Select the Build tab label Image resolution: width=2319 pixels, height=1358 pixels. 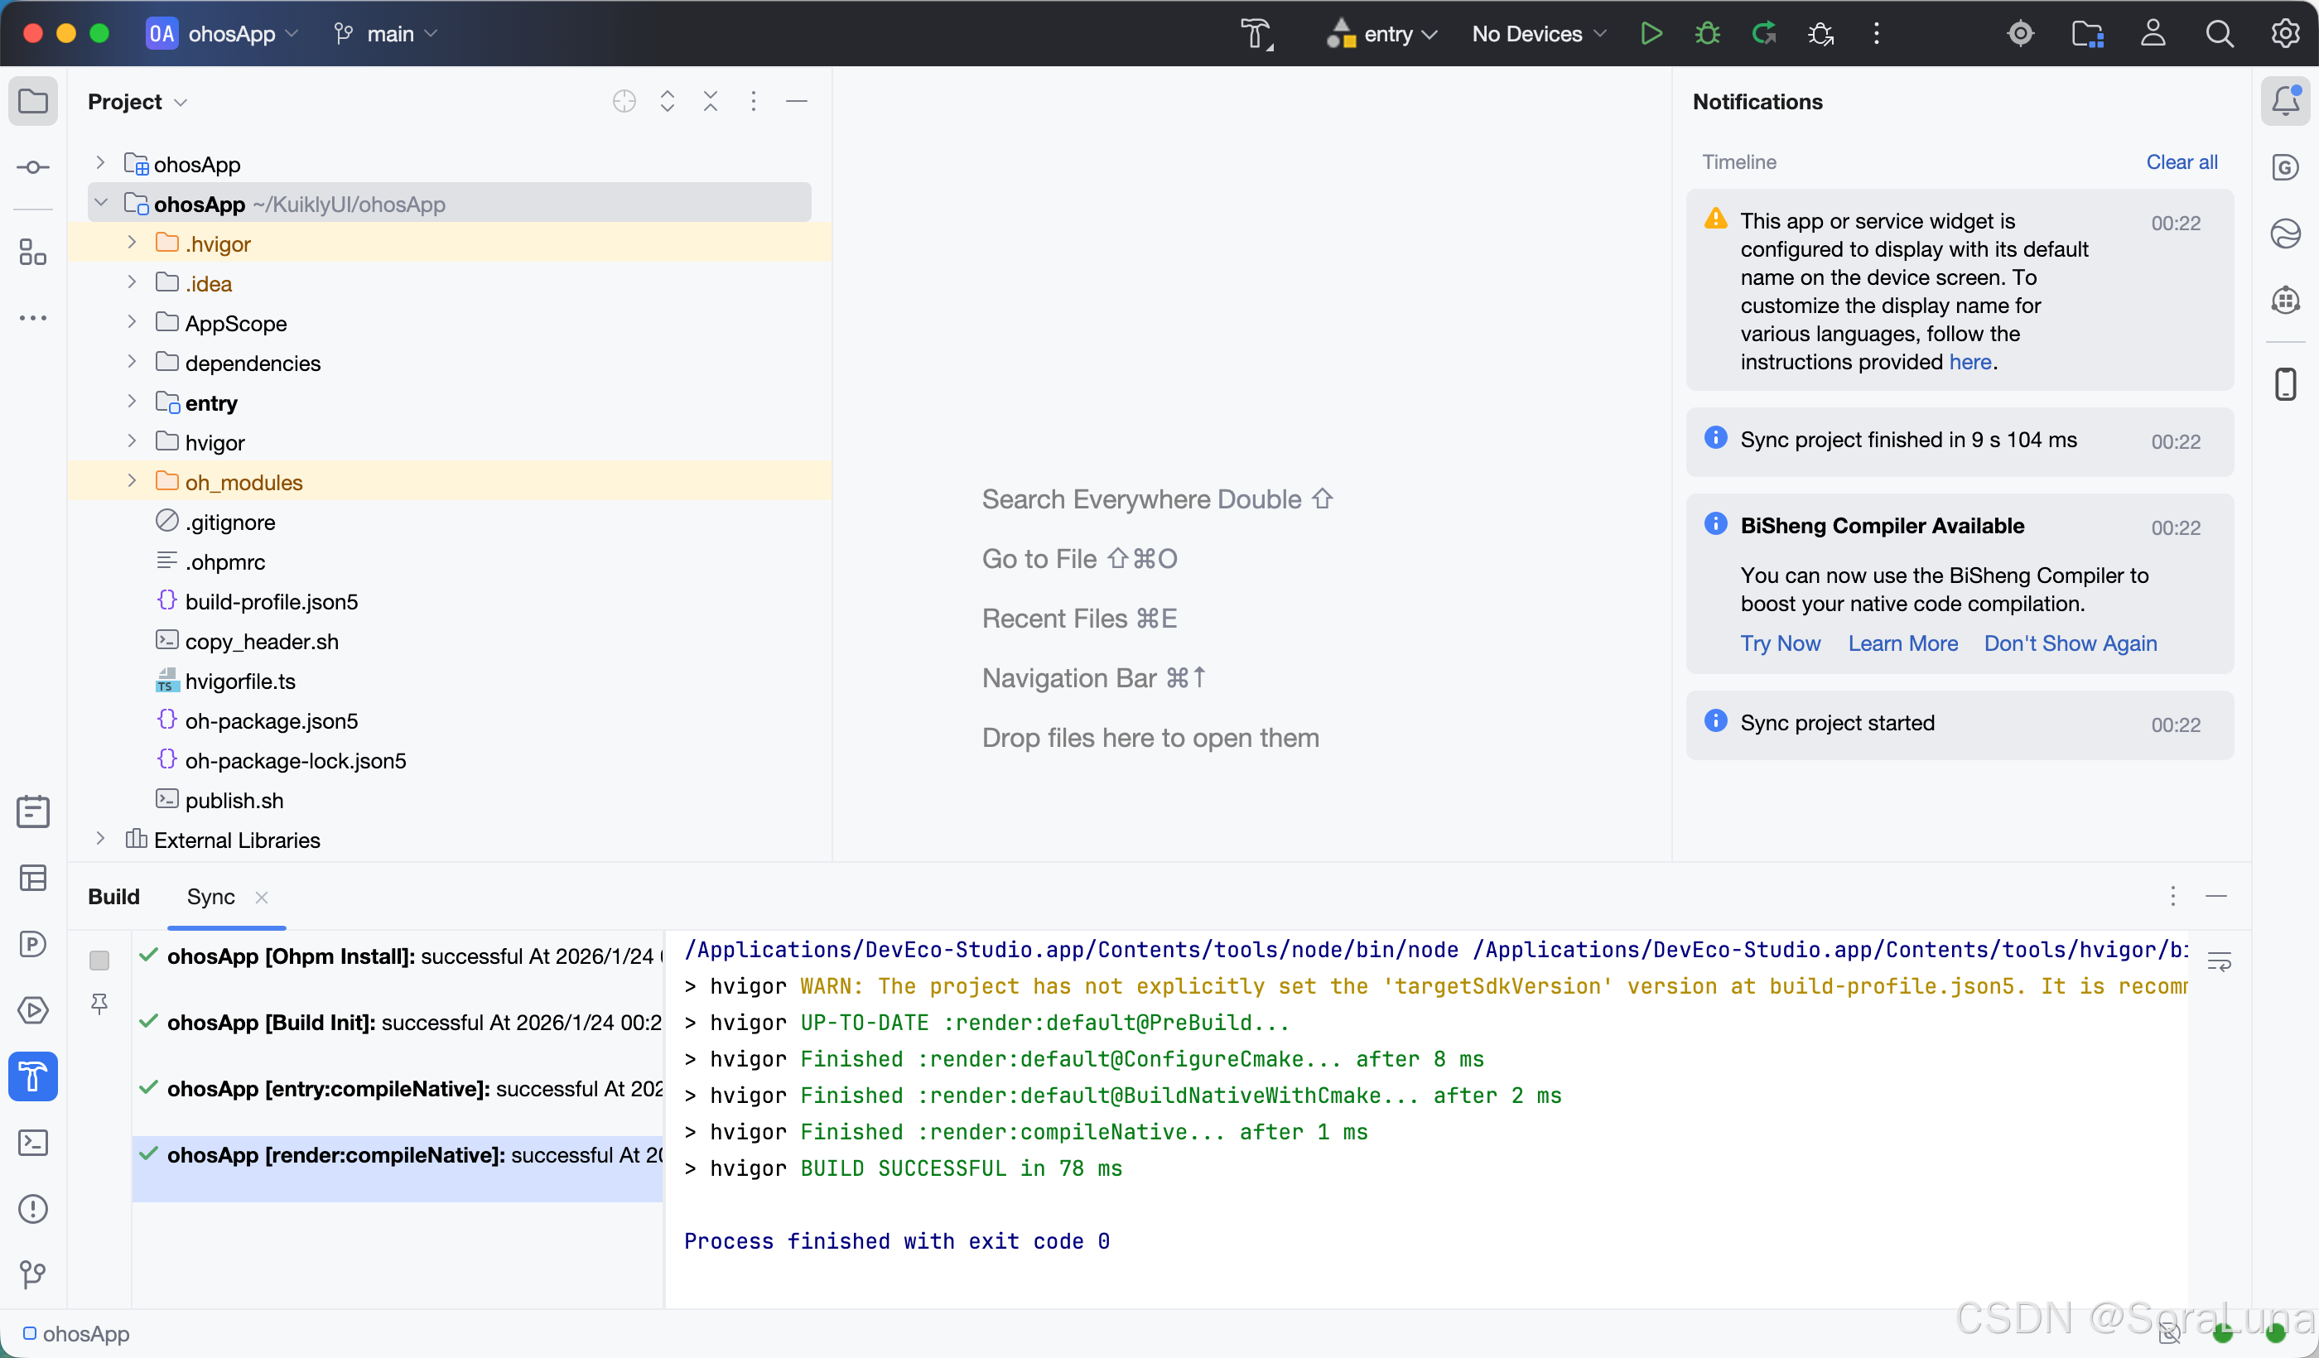coord(113,896)
